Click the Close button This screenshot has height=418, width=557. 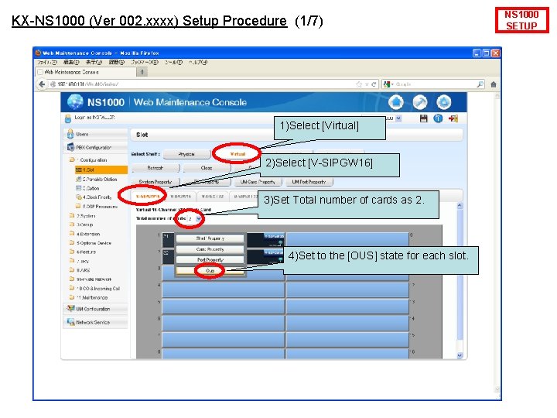207,168
